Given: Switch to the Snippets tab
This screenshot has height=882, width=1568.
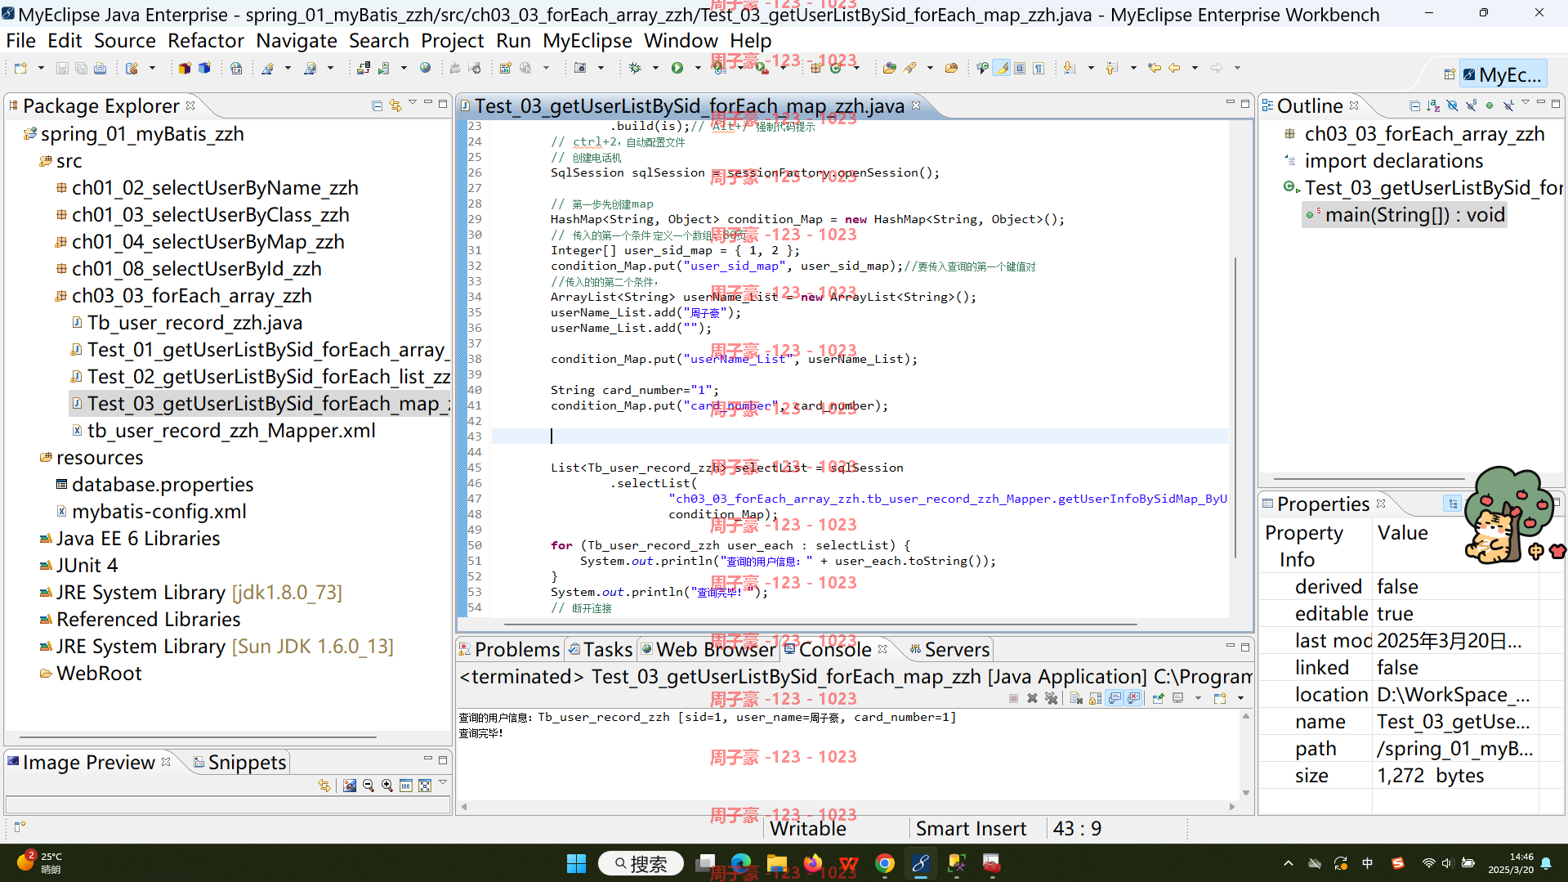Looking at the screenshot, I should coord(239,763).
